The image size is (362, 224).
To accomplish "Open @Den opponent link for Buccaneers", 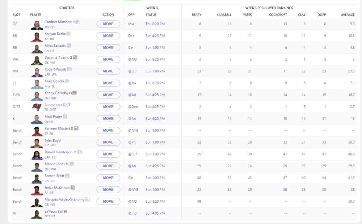I will pos(133,107).
